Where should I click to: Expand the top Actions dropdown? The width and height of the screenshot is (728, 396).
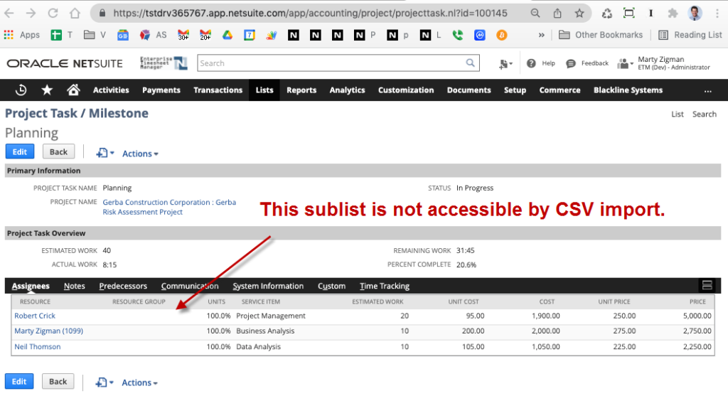pos(140,154)
